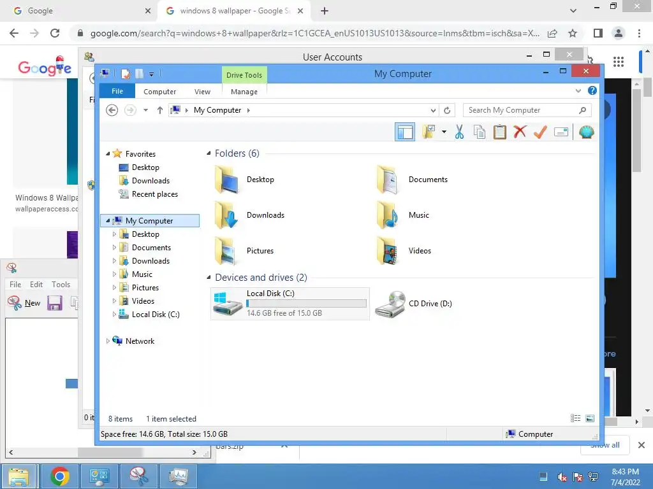Viewport: 653px width, 489px height.
Task: Toggle the navigation pane toolbar button
Action: 404,132
